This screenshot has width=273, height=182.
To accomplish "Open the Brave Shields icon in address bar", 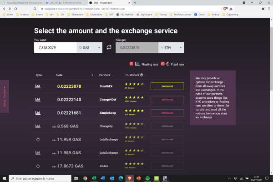I will coord(225,9).
